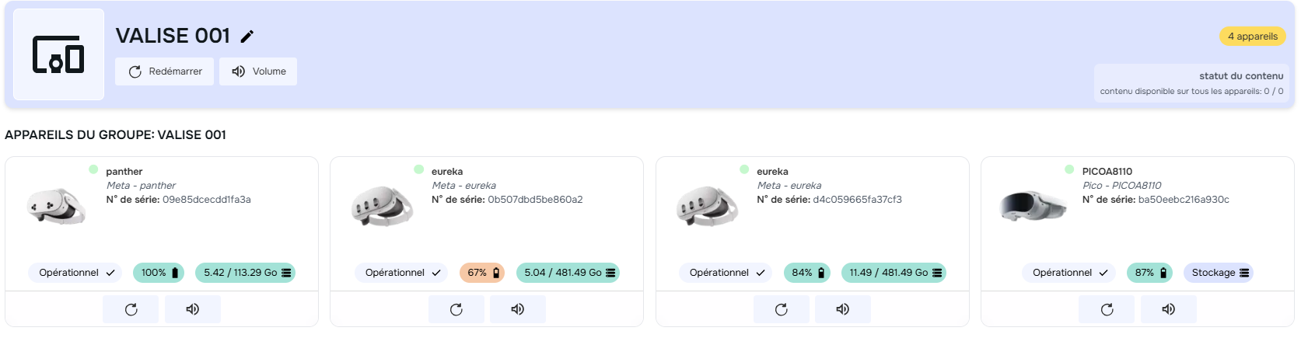Click the Stockage badge on PICOA8110

pyautogui.click(x=1219, y=273)
